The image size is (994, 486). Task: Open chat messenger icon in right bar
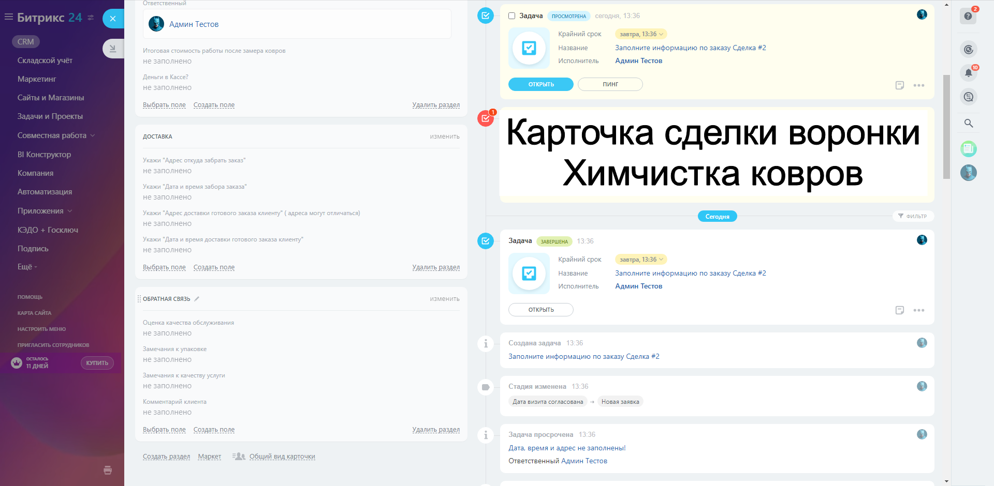pyautogui.click(x=969, y=97)
